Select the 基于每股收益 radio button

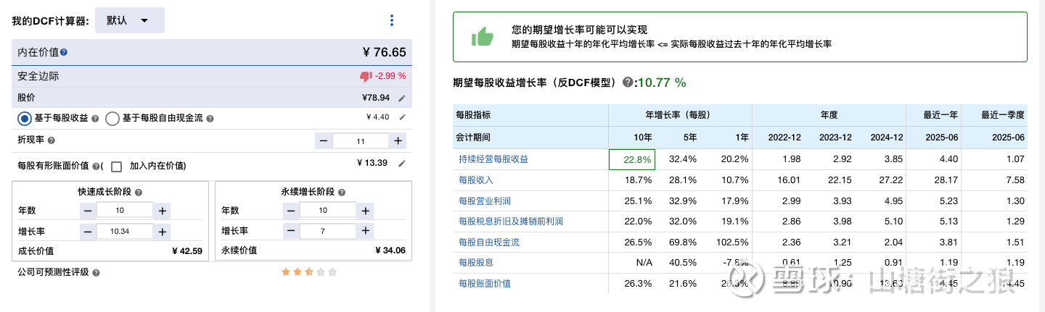coord(25,118)
